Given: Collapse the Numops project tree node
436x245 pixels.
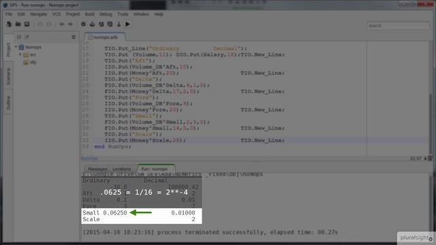Looking at the screenshot, I should tap(16, 47).
